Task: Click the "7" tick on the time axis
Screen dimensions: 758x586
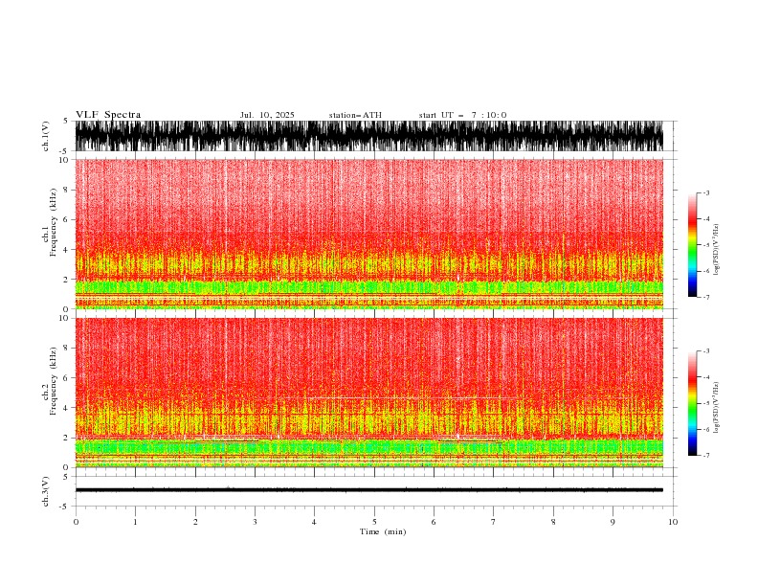Action: tap(494, 522)
